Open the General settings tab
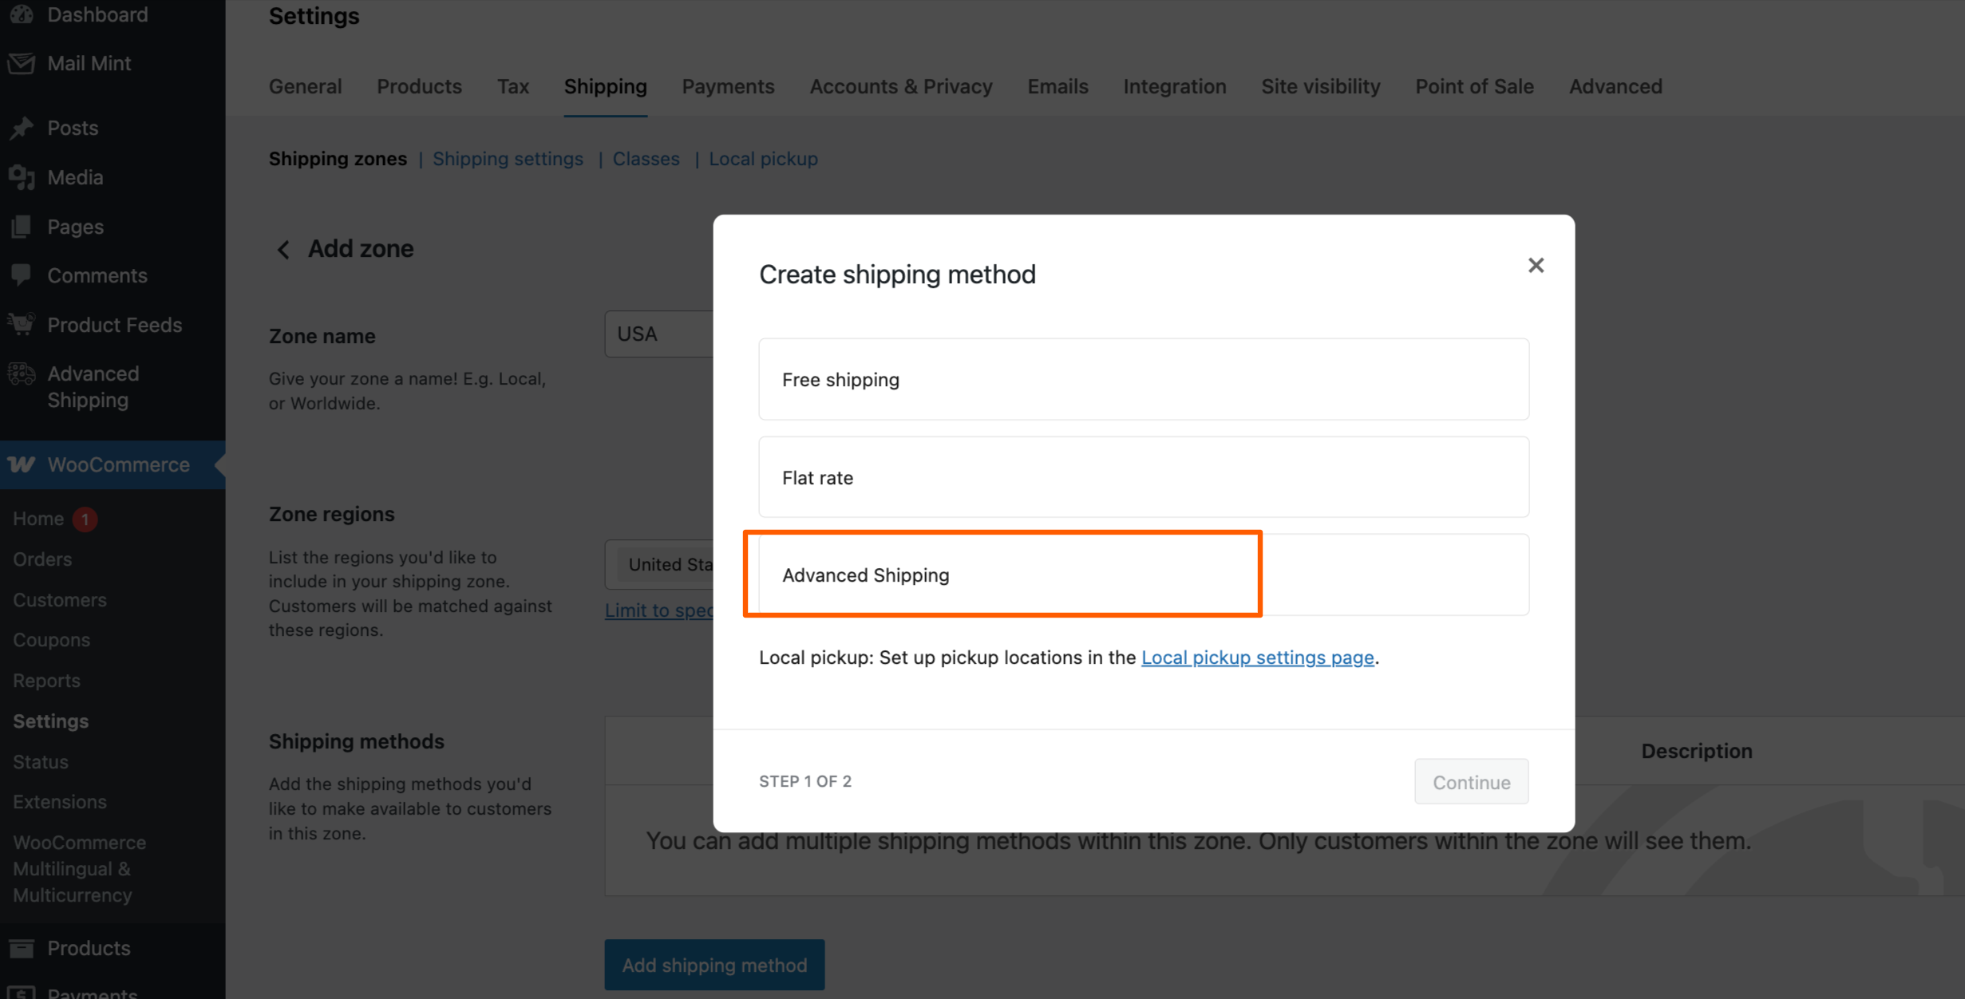The image size is (1965, 999). point(305,86)
